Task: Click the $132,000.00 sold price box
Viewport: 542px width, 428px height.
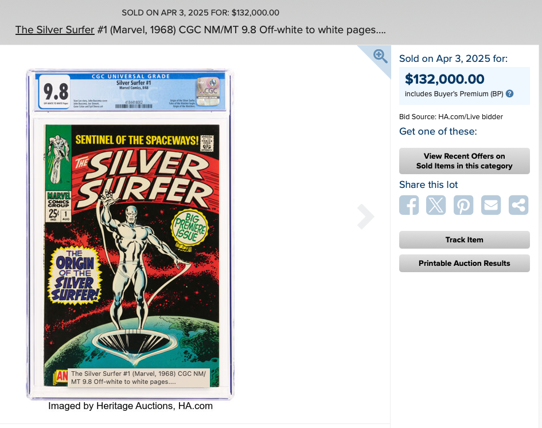Action: (x=464, y=86)
